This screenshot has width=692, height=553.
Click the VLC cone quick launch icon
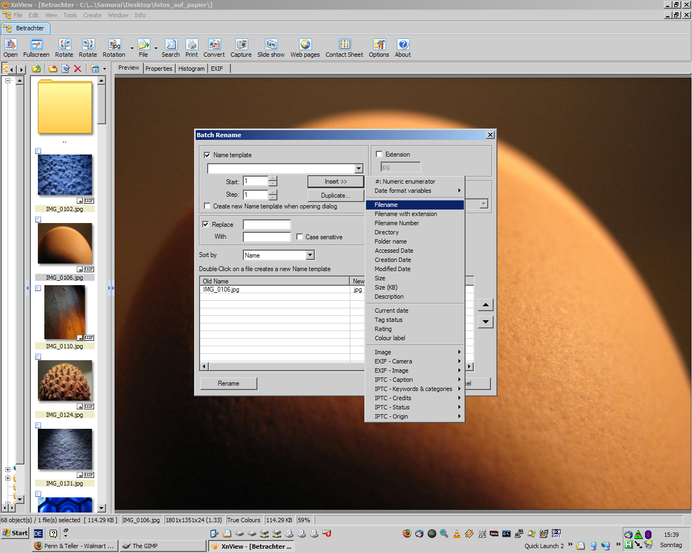point(457,534)
